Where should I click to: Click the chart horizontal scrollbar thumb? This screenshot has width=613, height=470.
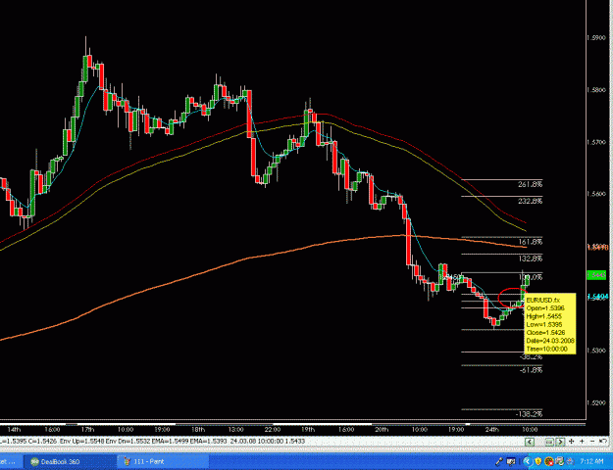tap(549, 442)
